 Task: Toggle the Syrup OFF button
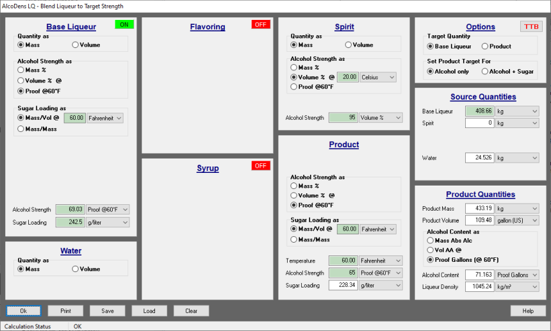[x=261, y=166]
